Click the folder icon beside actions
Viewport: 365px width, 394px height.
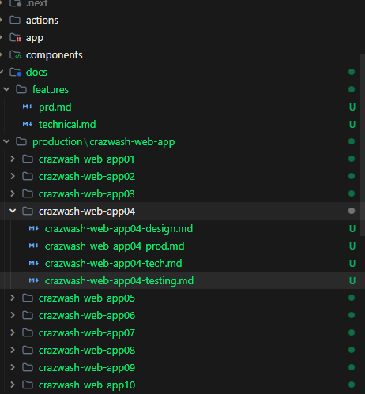[x=15, y=20]
